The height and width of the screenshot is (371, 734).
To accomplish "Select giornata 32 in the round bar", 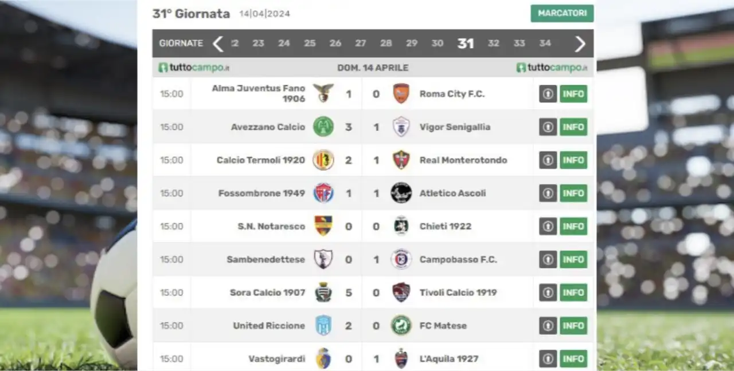I will [493, 44].
